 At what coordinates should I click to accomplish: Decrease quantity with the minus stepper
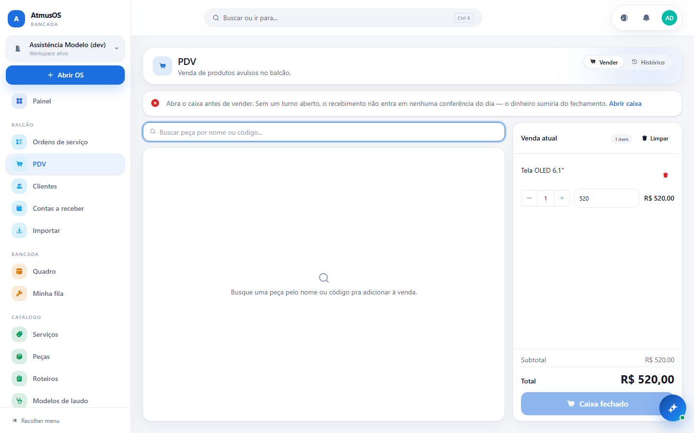[x=529, y=198]
